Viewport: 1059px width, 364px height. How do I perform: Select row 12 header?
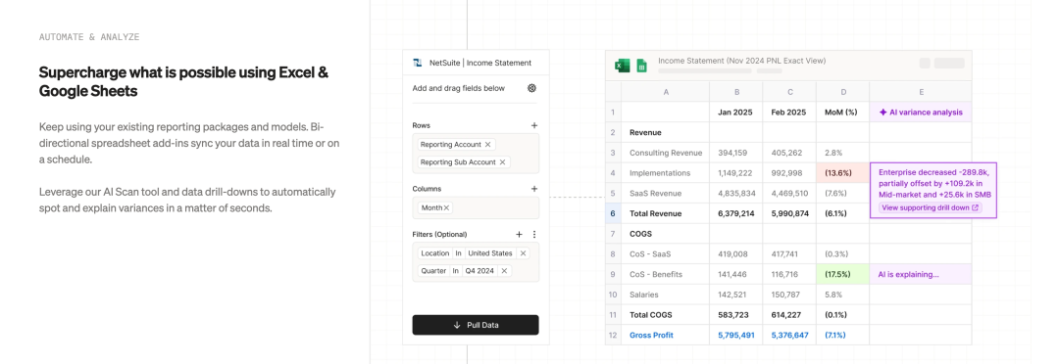pyautogui.click(x=613, y=335)
